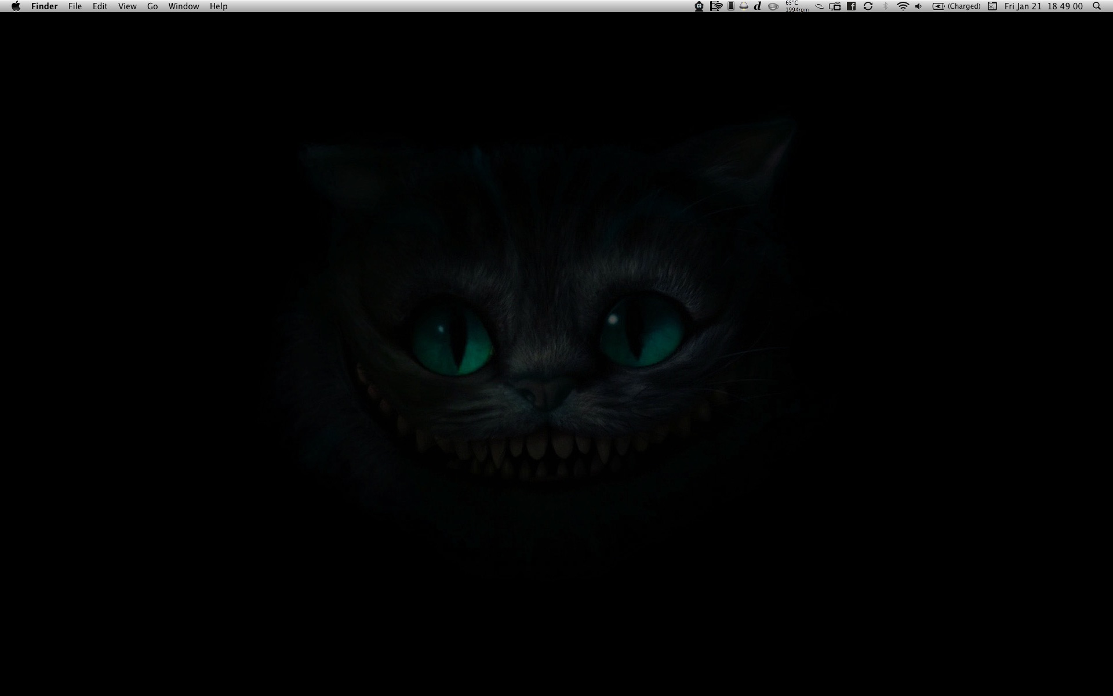Open the Help menu

pos(219,6)
